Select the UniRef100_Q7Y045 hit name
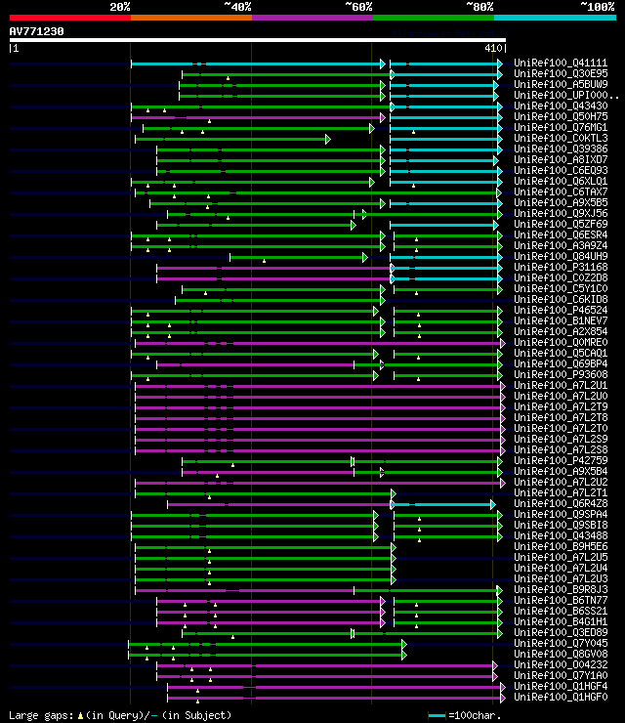The image size is (625, 723). [x=561, y=643]
